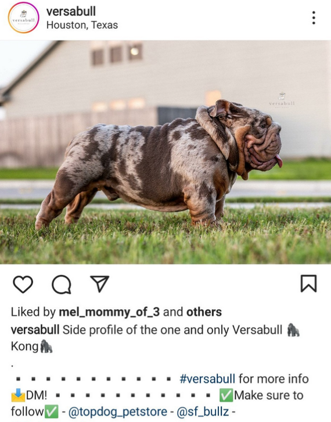The height and width of the screenshot is (422, 331).
Task: Open the Houston, Texas location tag
Action: point(82,25)
